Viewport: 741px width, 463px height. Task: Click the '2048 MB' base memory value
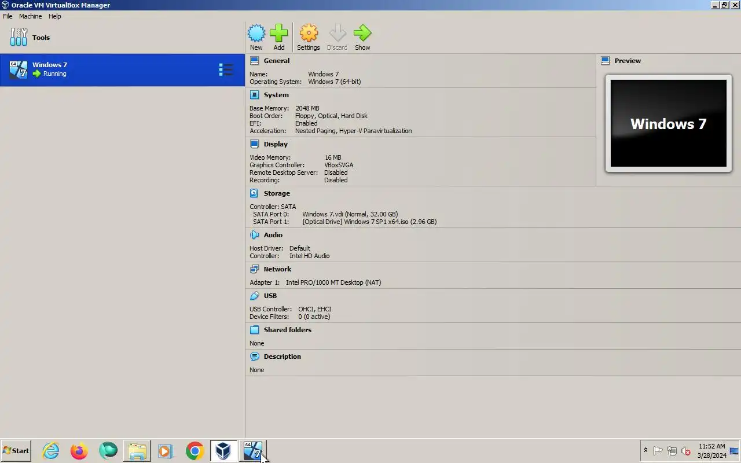[x=307, y=108]
